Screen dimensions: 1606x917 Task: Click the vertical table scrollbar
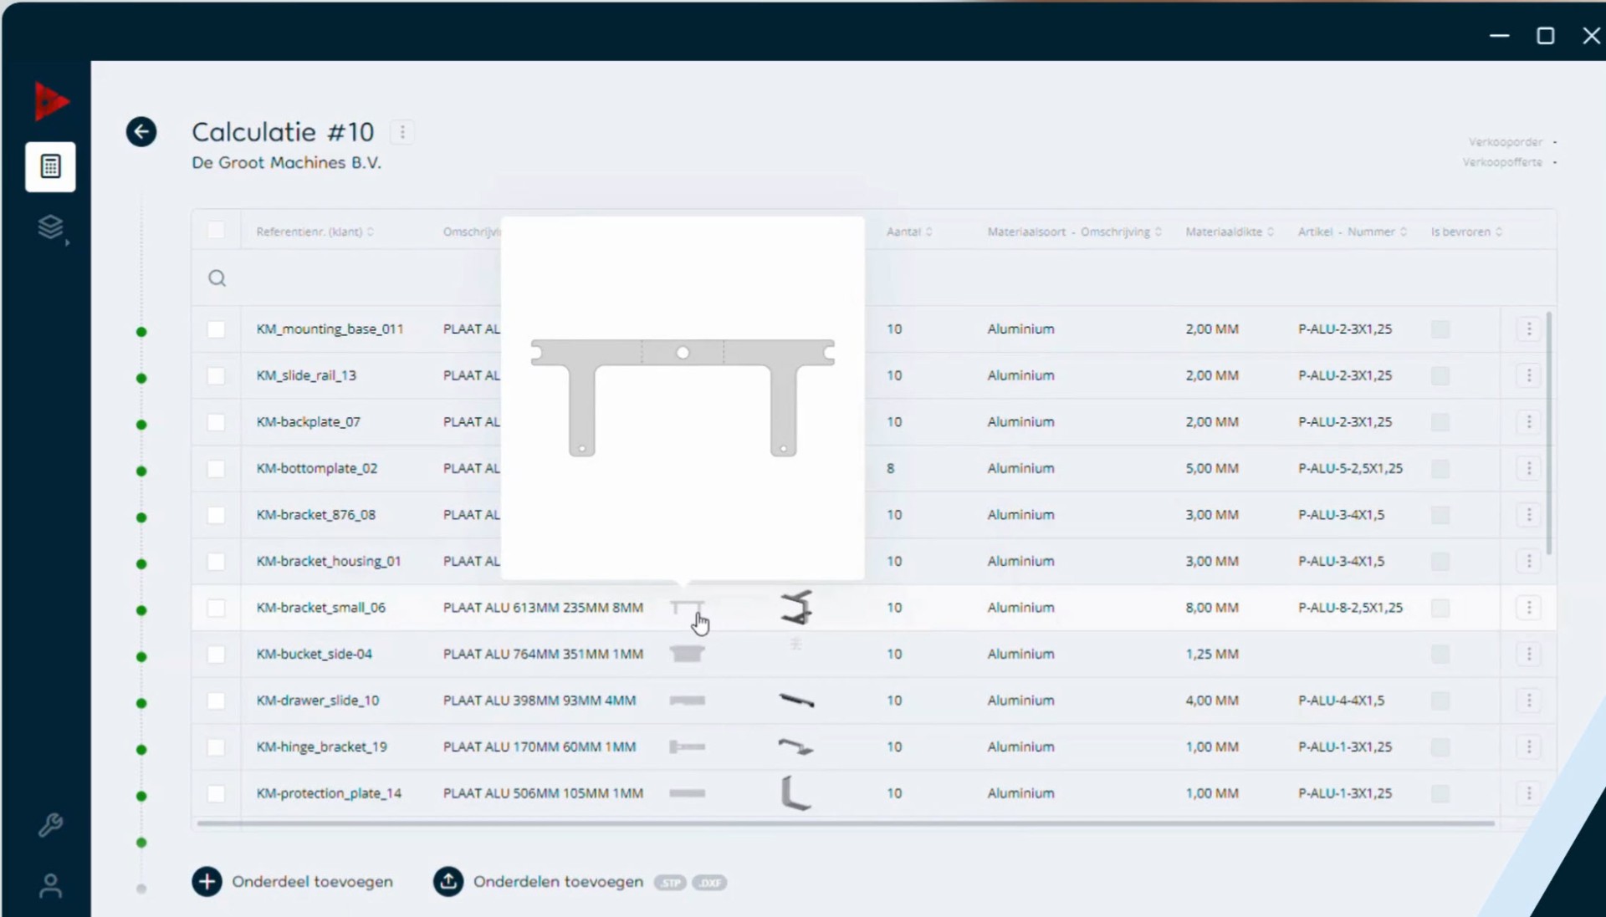pyautogui.click(x=1549, y=433)
